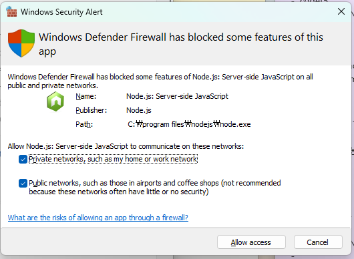Uncheck the Public networks checkbox

(x=23, y=183)
